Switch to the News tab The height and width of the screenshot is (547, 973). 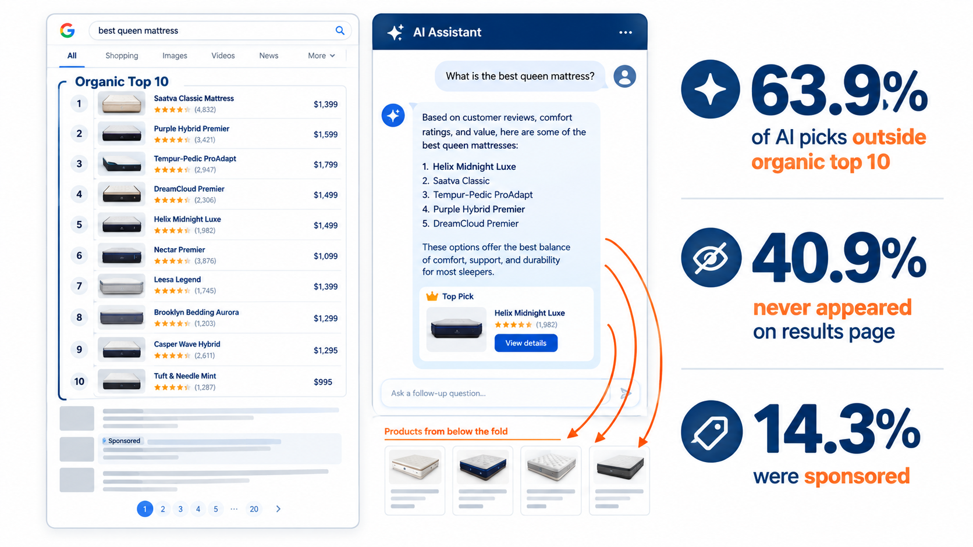click(x=269, y=56)
